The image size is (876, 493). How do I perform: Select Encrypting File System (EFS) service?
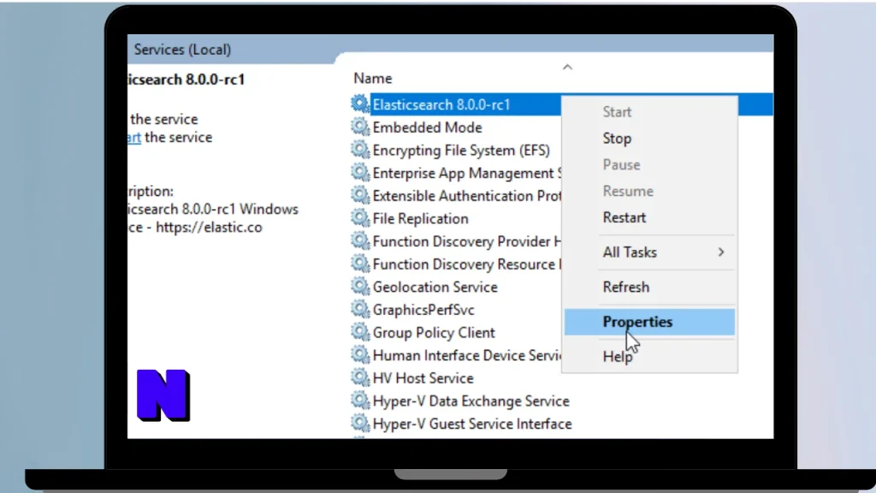click(x=461, y=151)
